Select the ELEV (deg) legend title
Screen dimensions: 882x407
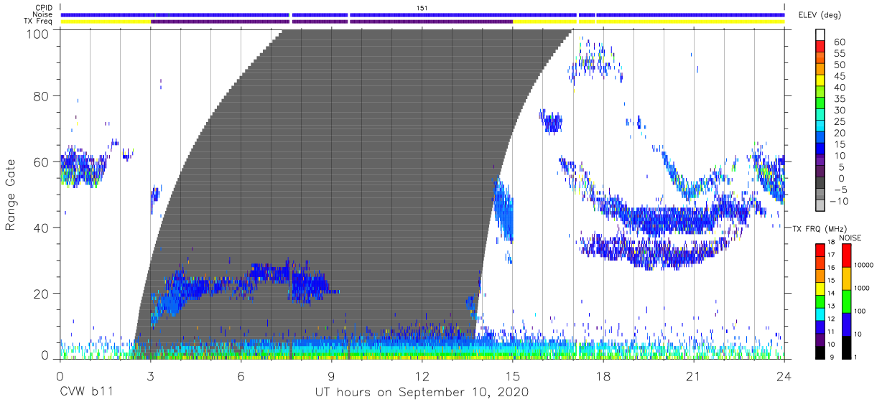point(820,14)
